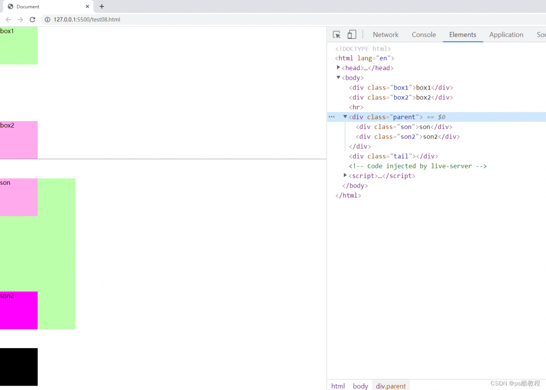The width and height of the screenshot is (546, 390).
Task: Switch to the Application tab
Action: click(x=506, y=35)
